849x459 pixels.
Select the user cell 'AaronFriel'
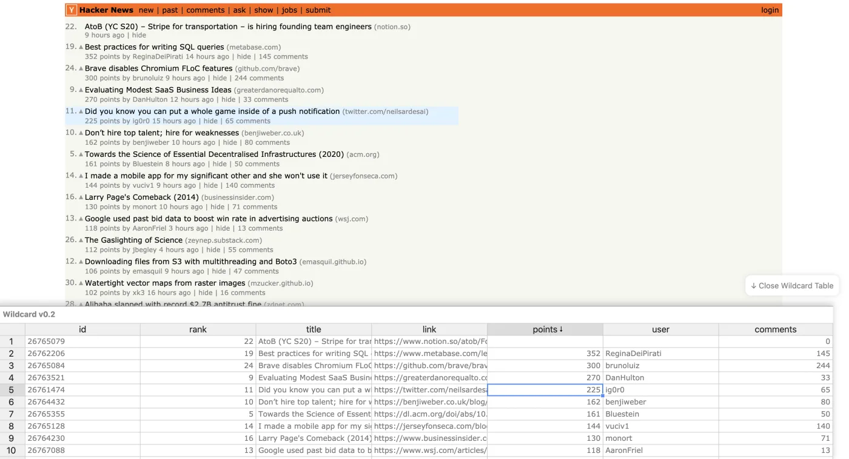[660, 451]
